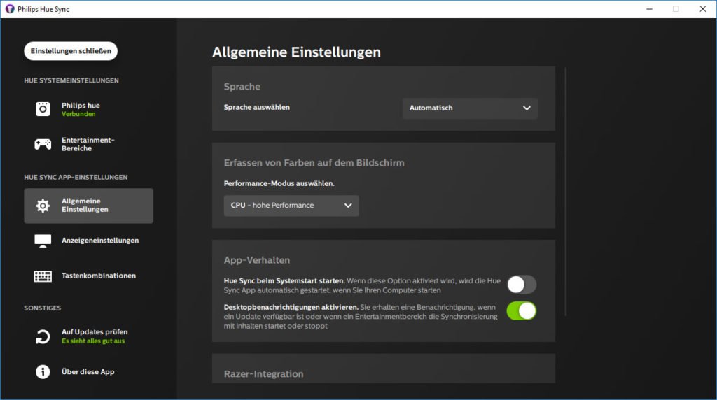The height and width of the screenshot is (400, 717).
Task: Minimize the Philips Hue Sync window
Action: (x=649, y=9)
